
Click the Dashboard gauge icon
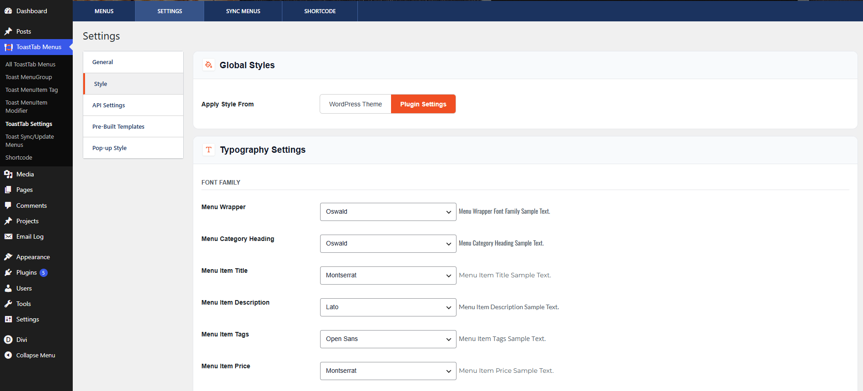pyautogui.click(x=8, y=11)
